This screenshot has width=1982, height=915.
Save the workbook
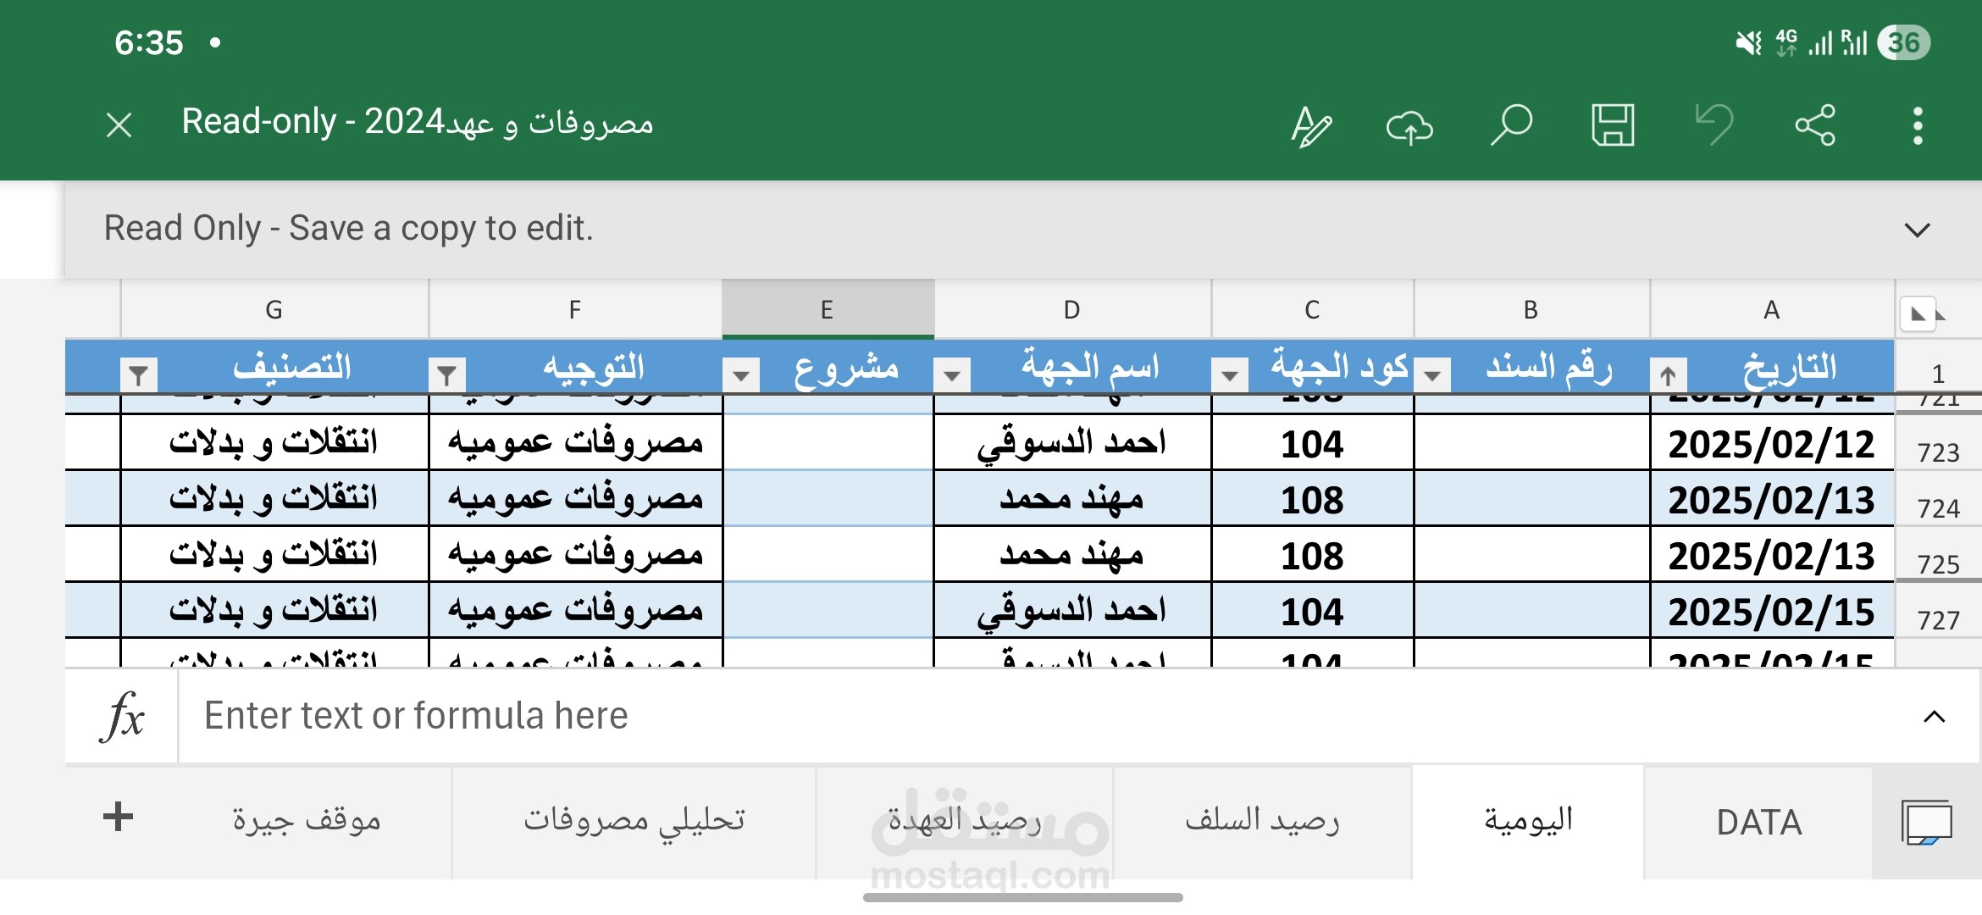tap(1614, 125)
